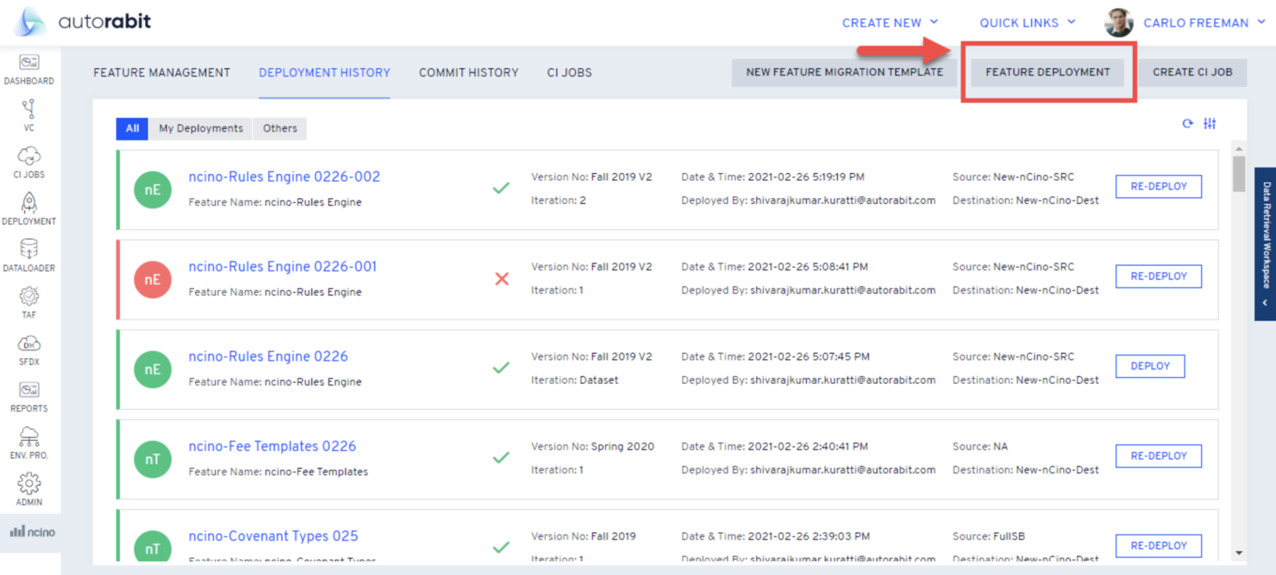Enable the All deployments filter
Screen dimensions: 1276x575
pyautogui.click(x=132, y=127)
